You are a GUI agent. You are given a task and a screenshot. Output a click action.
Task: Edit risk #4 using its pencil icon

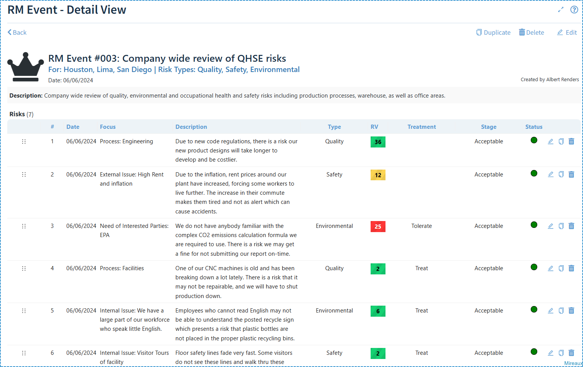550,268
